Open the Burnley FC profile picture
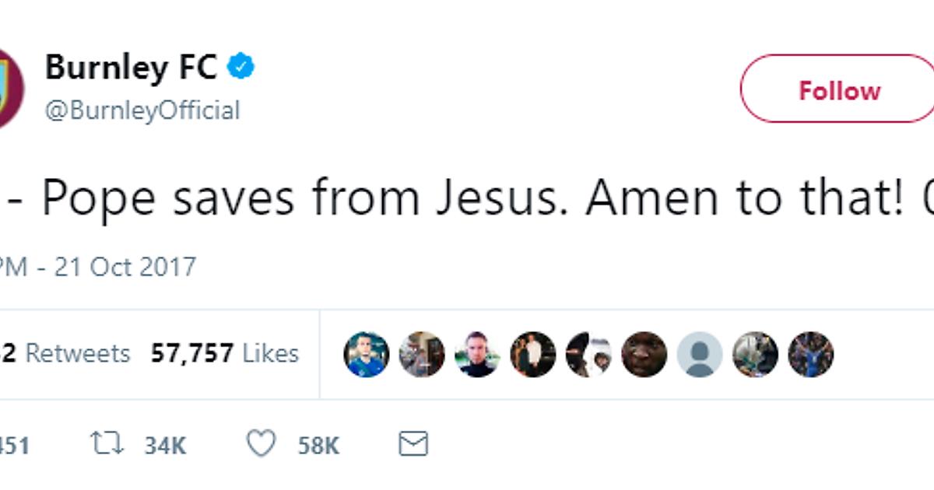Image resolution: width=934 pixels, height=490 pixels. tap(9, 88)
